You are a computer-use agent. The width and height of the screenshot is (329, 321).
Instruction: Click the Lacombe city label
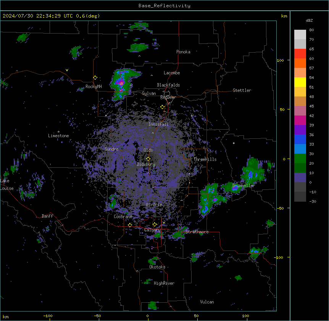point(172,73)
